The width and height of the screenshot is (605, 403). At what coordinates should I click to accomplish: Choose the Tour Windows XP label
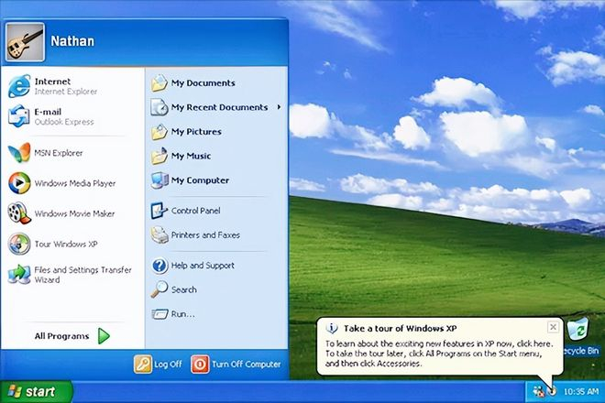(66, 245)
